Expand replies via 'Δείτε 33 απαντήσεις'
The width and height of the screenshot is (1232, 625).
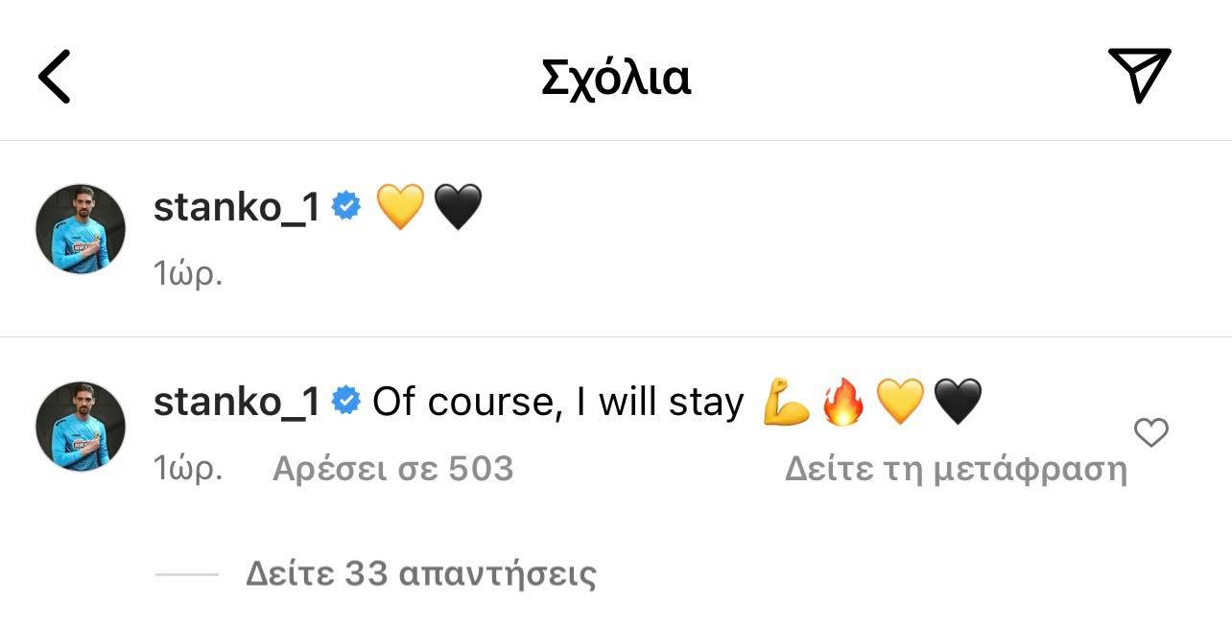coord(421,574)
